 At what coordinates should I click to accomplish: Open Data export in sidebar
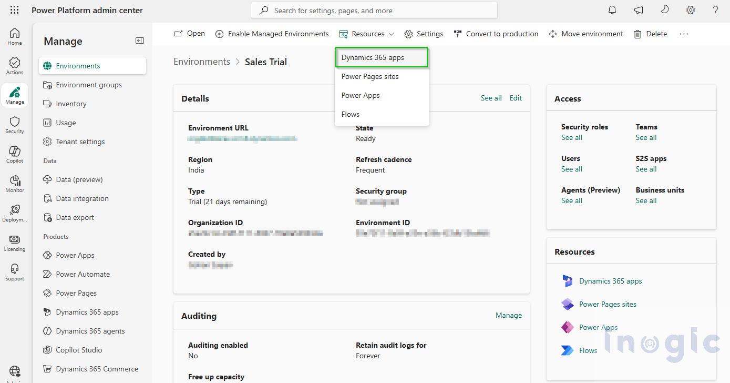click(92, 217)
